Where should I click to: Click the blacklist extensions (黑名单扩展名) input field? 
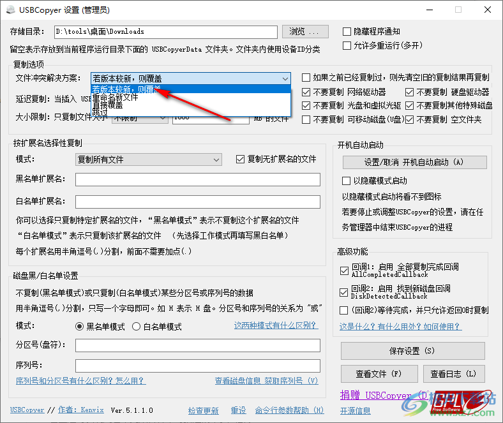point(198,179)
